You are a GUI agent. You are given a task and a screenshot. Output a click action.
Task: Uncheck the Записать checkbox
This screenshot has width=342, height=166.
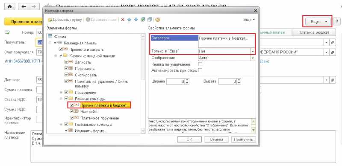pos(66,62)
